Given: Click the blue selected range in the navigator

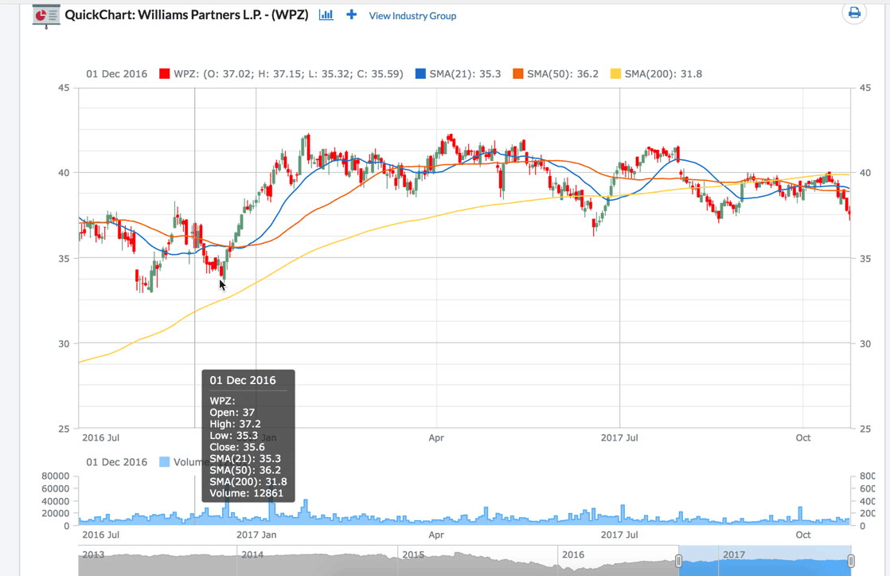Looking at the screenshot, I should tap(764, 562).
